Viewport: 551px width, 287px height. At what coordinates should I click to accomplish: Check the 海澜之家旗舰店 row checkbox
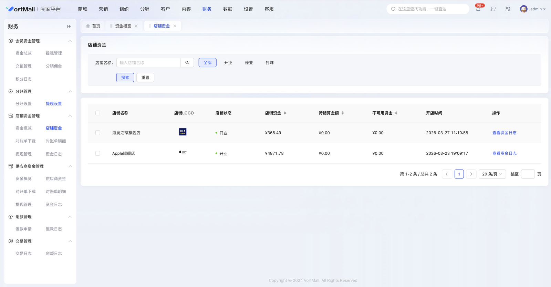tap(98, 133)
